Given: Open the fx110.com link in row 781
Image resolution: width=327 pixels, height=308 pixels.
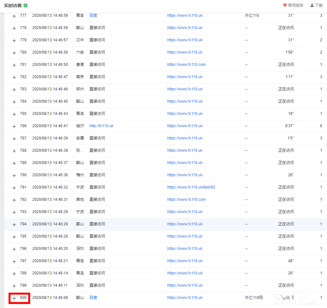Looking at the screenshot, I should [186, 65].
